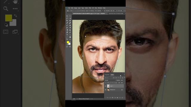Toggle lock all padlock in the lock row

click(116, 83)
